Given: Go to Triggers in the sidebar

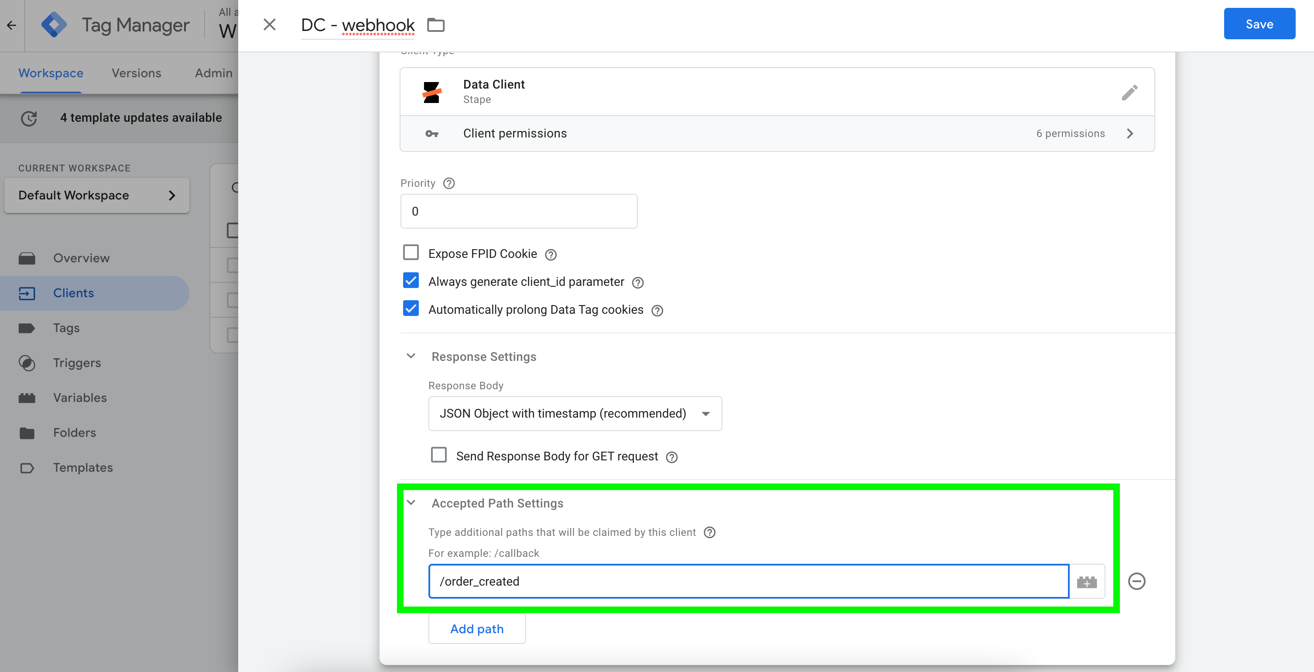Looking at the screenshot, I should pos(94,363).
